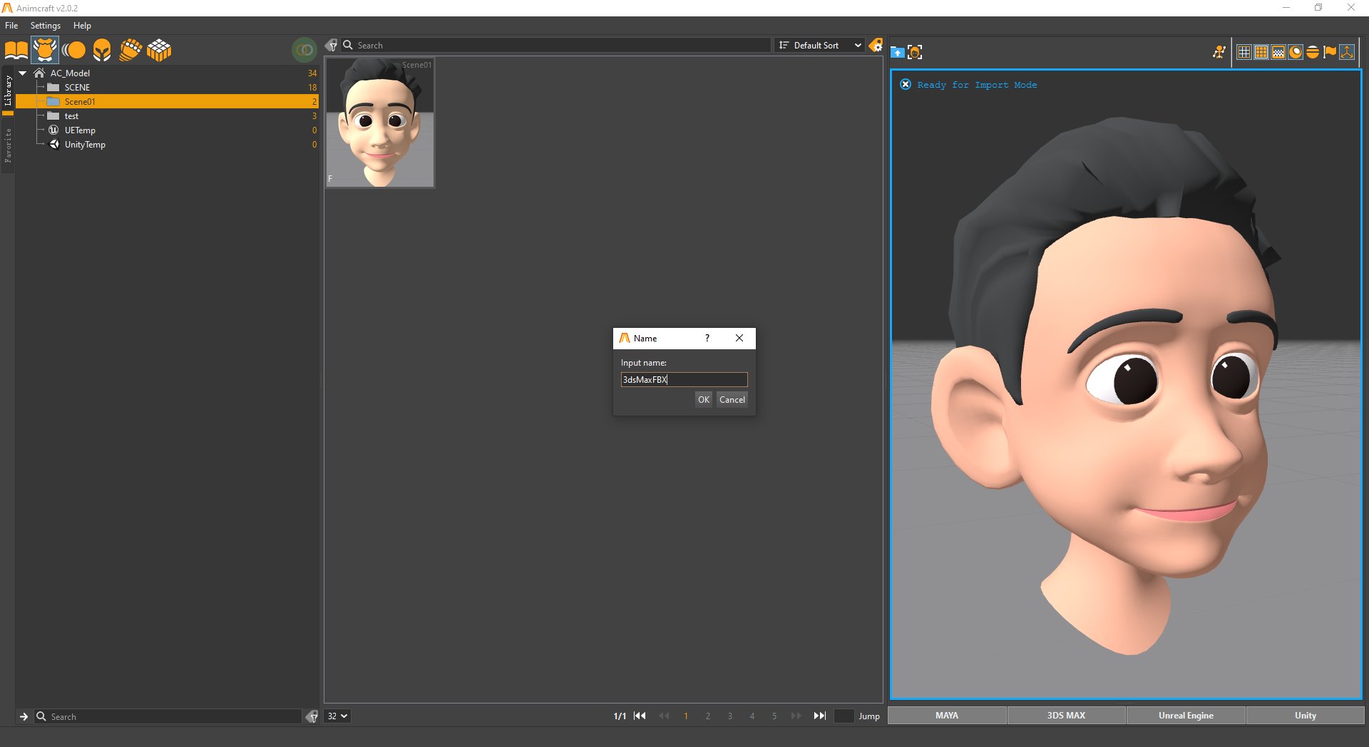Select the armor character category icon

45,51
